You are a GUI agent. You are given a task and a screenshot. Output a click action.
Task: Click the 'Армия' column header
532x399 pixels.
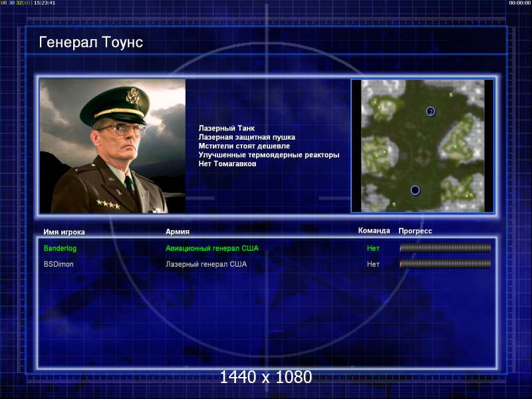coord(178,231)
